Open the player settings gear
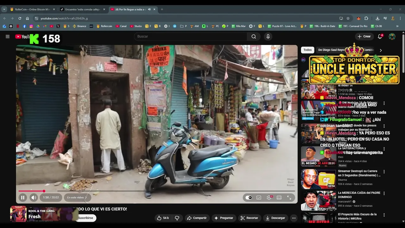Image resolution: width=405 pixels, height=228 pixels. pyautogui.click(x=269, y=198)
